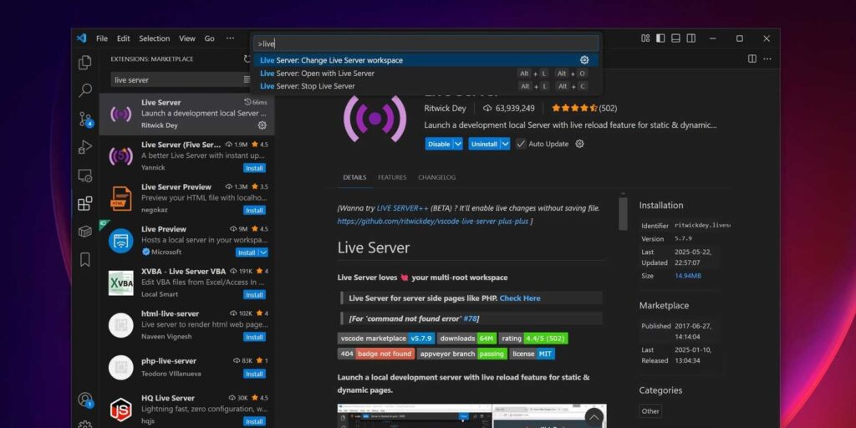856x428 pixels.
Task: Install html-live-server extension
Action: point(254,337)
